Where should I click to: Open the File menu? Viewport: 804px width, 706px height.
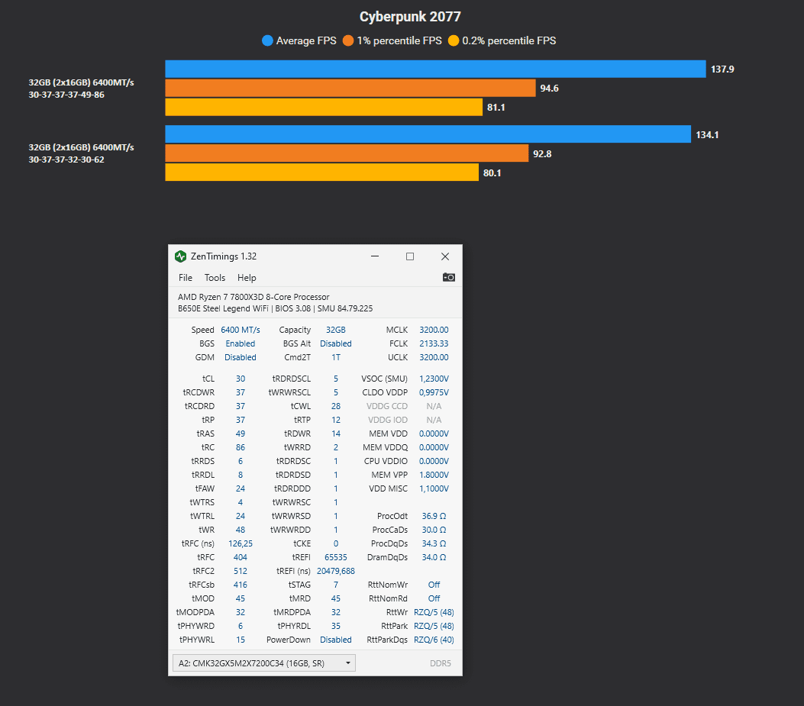[186, 278]
